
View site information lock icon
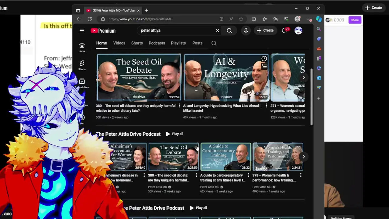(x=103, y=19)
